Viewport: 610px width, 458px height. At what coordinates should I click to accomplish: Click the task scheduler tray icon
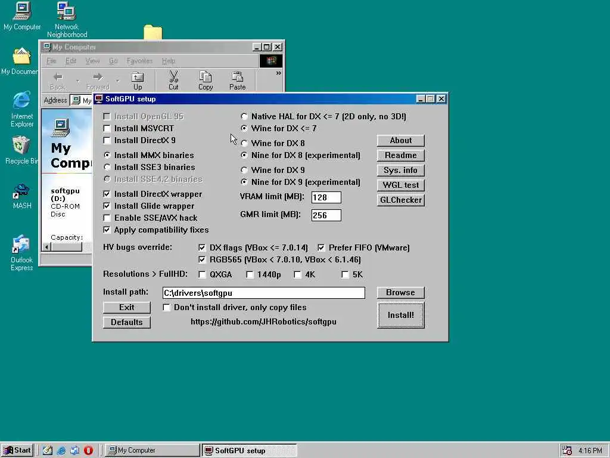(x=567, y=450)
